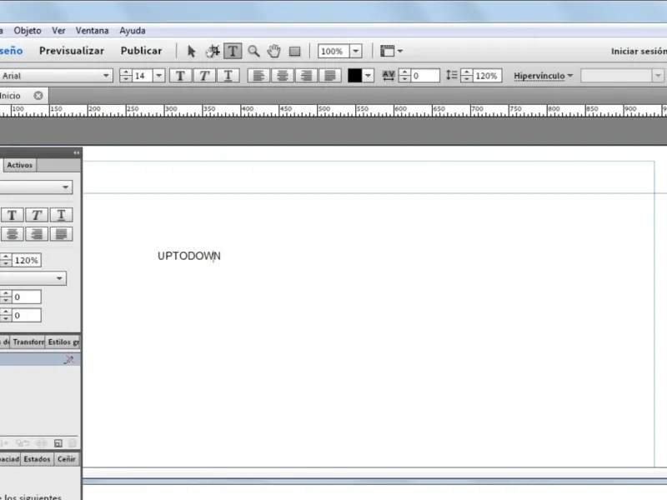This screenshot has height=500, width=667.
Task: Open the Ayuda menu
Action: click(133, 31)
